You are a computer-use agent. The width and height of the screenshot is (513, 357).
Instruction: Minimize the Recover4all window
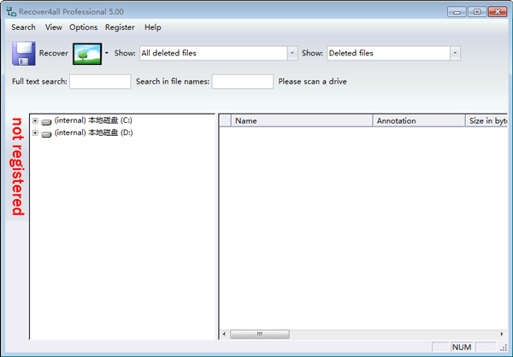point(457,12)
